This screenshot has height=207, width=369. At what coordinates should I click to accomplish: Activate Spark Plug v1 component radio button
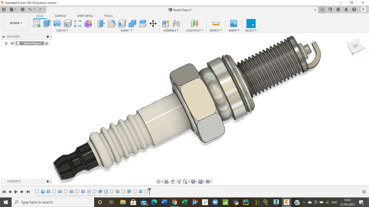pyautogui.click(x=46, y=43)
